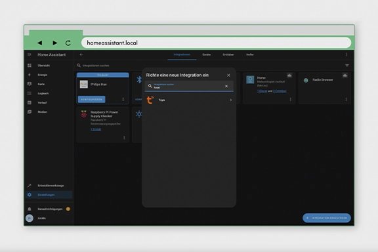Click the dialog search field containing tuya
378x252 pixels.
(x=189, y=86)
